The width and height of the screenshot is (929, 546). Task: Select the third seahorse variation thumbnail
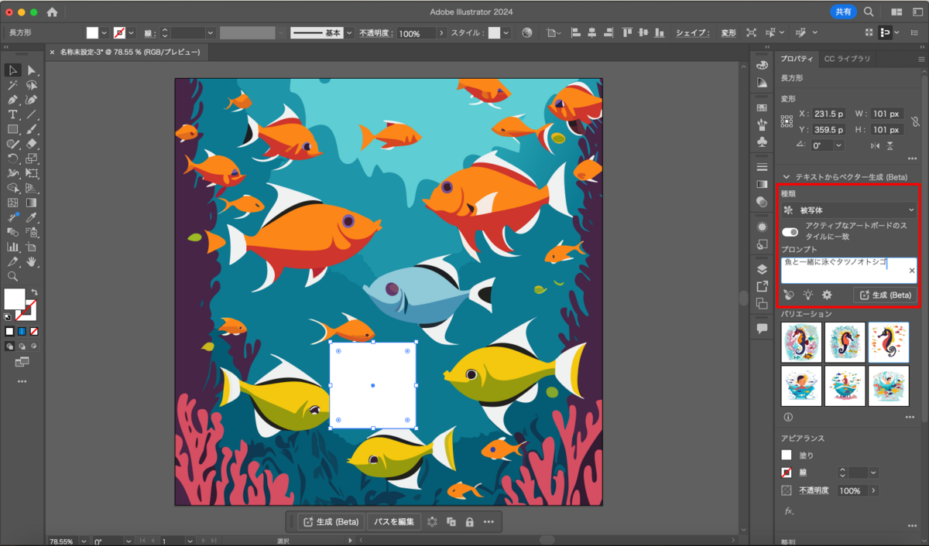coord(889,343)
